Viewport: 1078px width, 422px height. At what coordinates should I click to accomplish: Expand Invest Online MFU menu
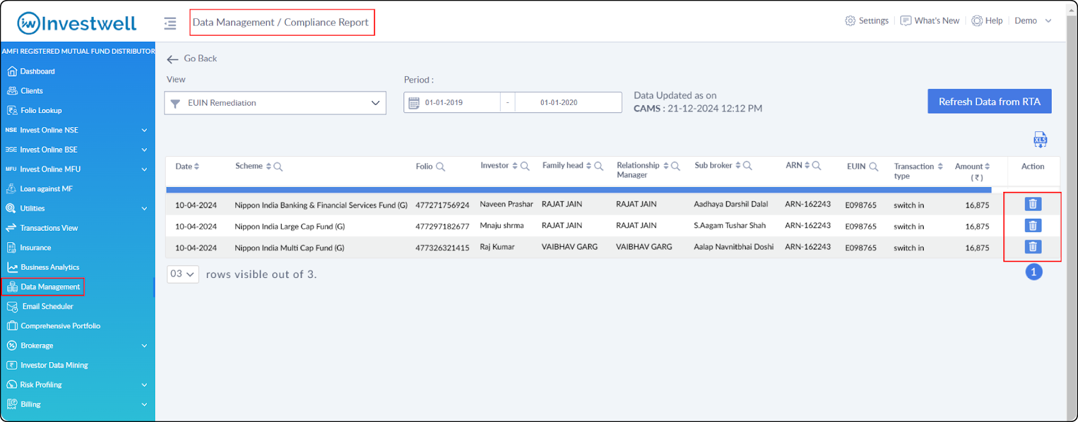(x=77, y=169)
